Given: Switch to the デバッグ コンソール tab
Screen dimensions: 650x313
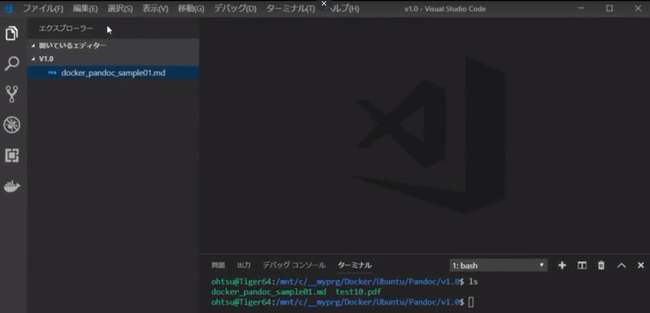Looking at the screenshot, I should [x=294, y=265].
